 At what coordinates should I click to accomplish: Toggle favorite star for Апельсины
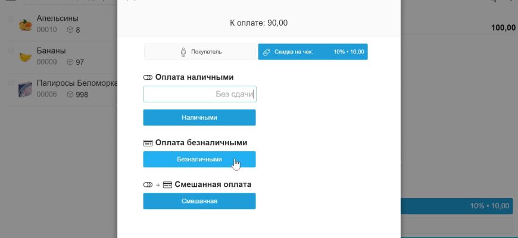click(x=10, y=18)
